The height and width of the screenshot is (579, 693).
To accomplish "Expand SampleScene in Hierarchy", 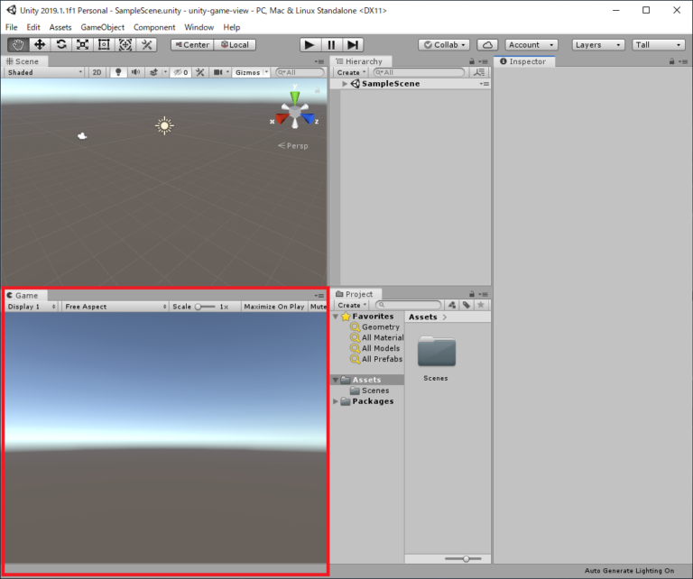I will pyautogui.click(x=345, y=84).
